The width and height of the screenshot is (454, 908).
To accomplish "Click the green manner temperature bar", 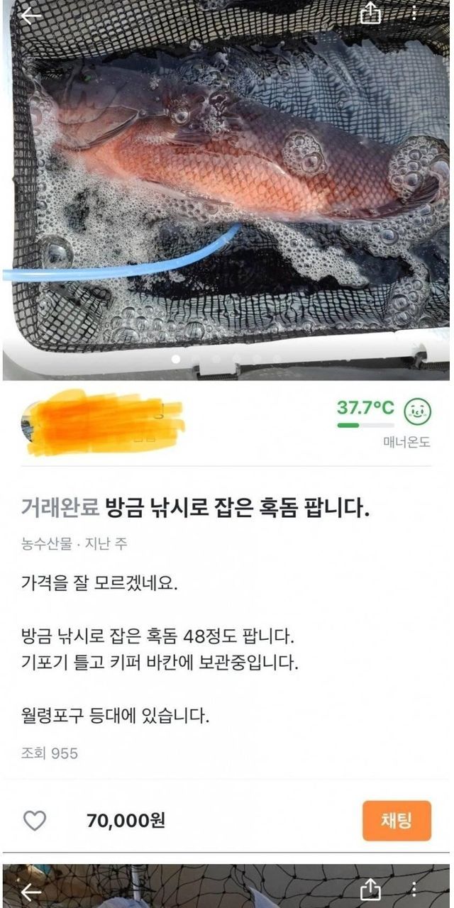I will [x=365, y=426].
